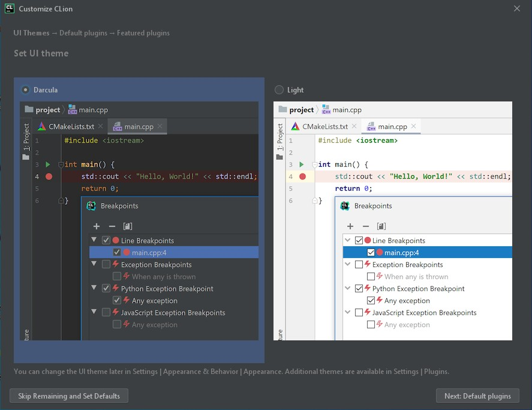Click CMake triangle icon in Light preview
The image size is (532, 410).
[x=296, y=127]
